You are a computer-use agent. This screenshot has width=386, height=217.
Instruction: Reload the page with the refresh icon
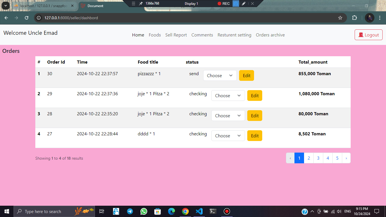[27, 18]
